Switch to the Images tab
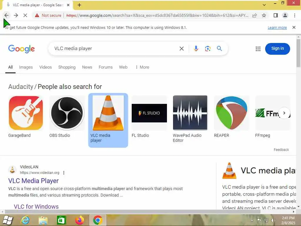The height and width of the screenshot is (226, 301). pyautogui.click(x=26, y=67)
